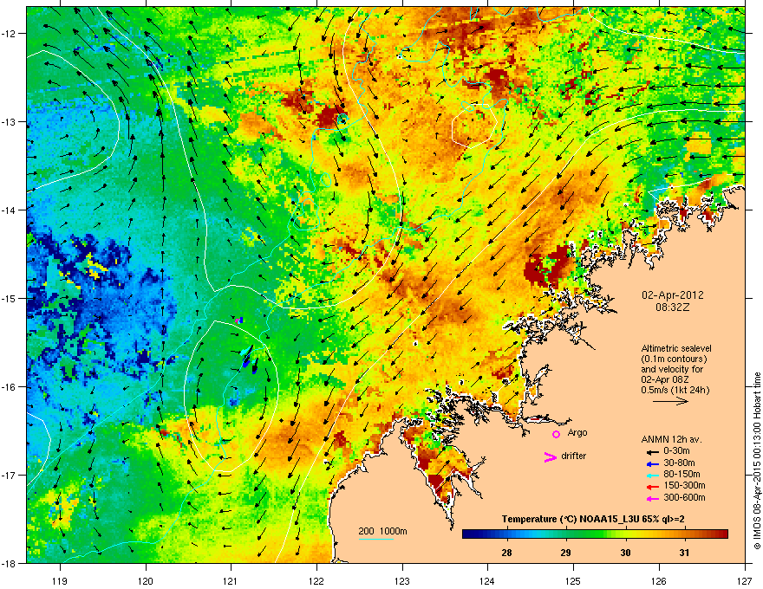Click longitude axis label 127
The width and height of the screenshot is (763, 589).
[745, 580]
